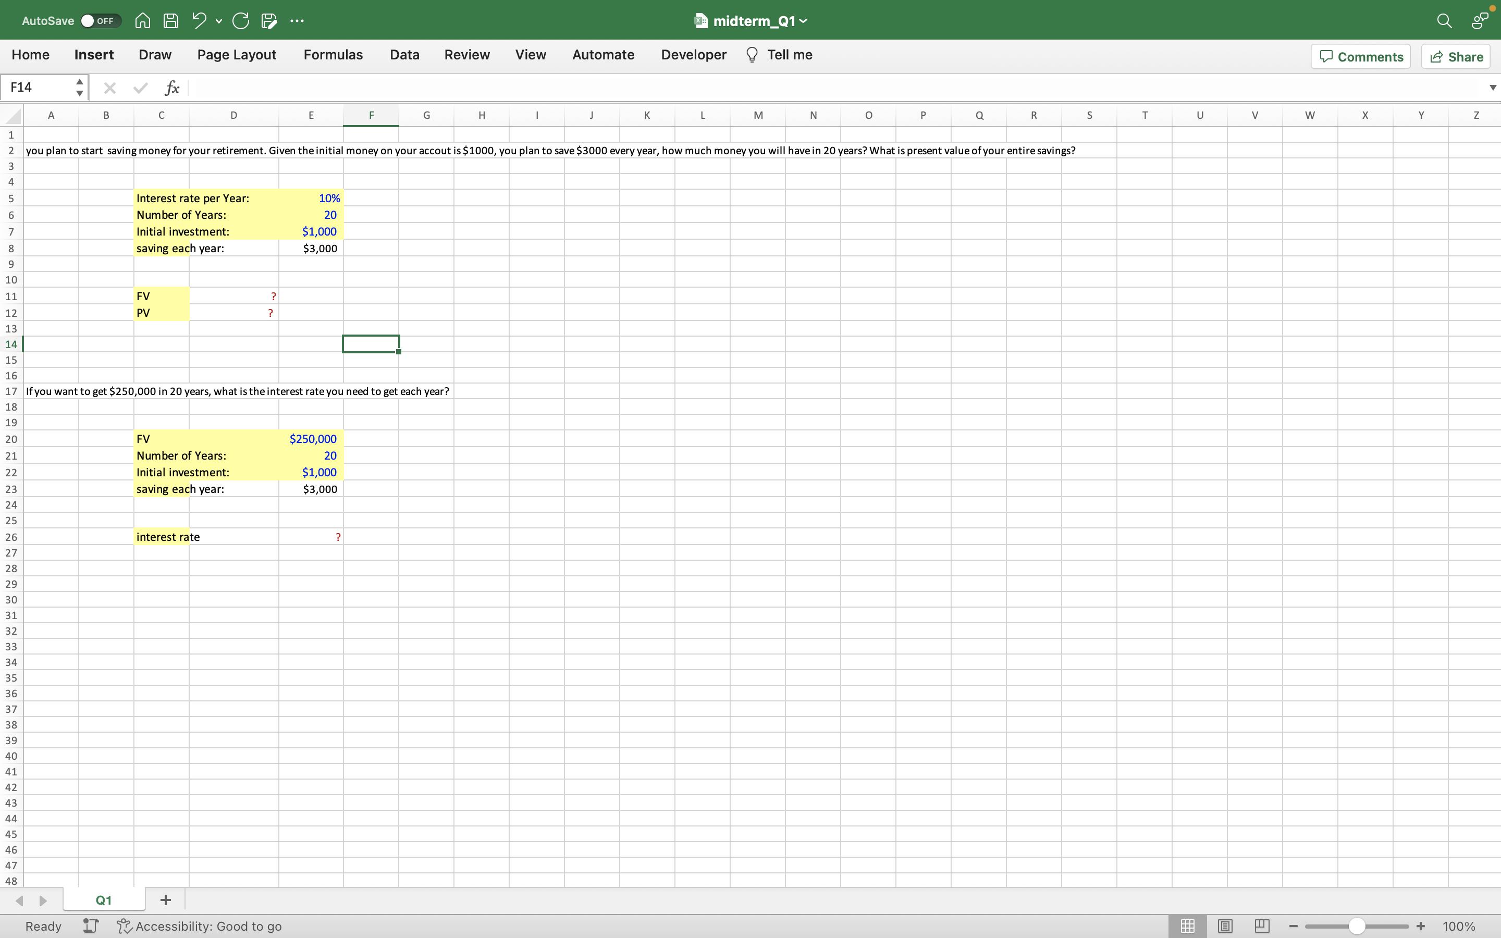1501x938 pixels.
Task: Click the Comments button
Action: [1361, 56]
